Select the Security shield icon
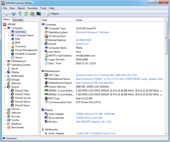The image size is (170, 142). [x=9, y=117]
